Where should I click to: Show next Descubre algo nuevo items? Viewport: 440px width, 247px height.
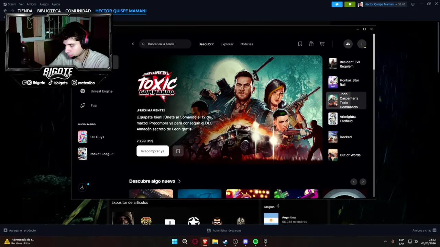tap(363, 182)
